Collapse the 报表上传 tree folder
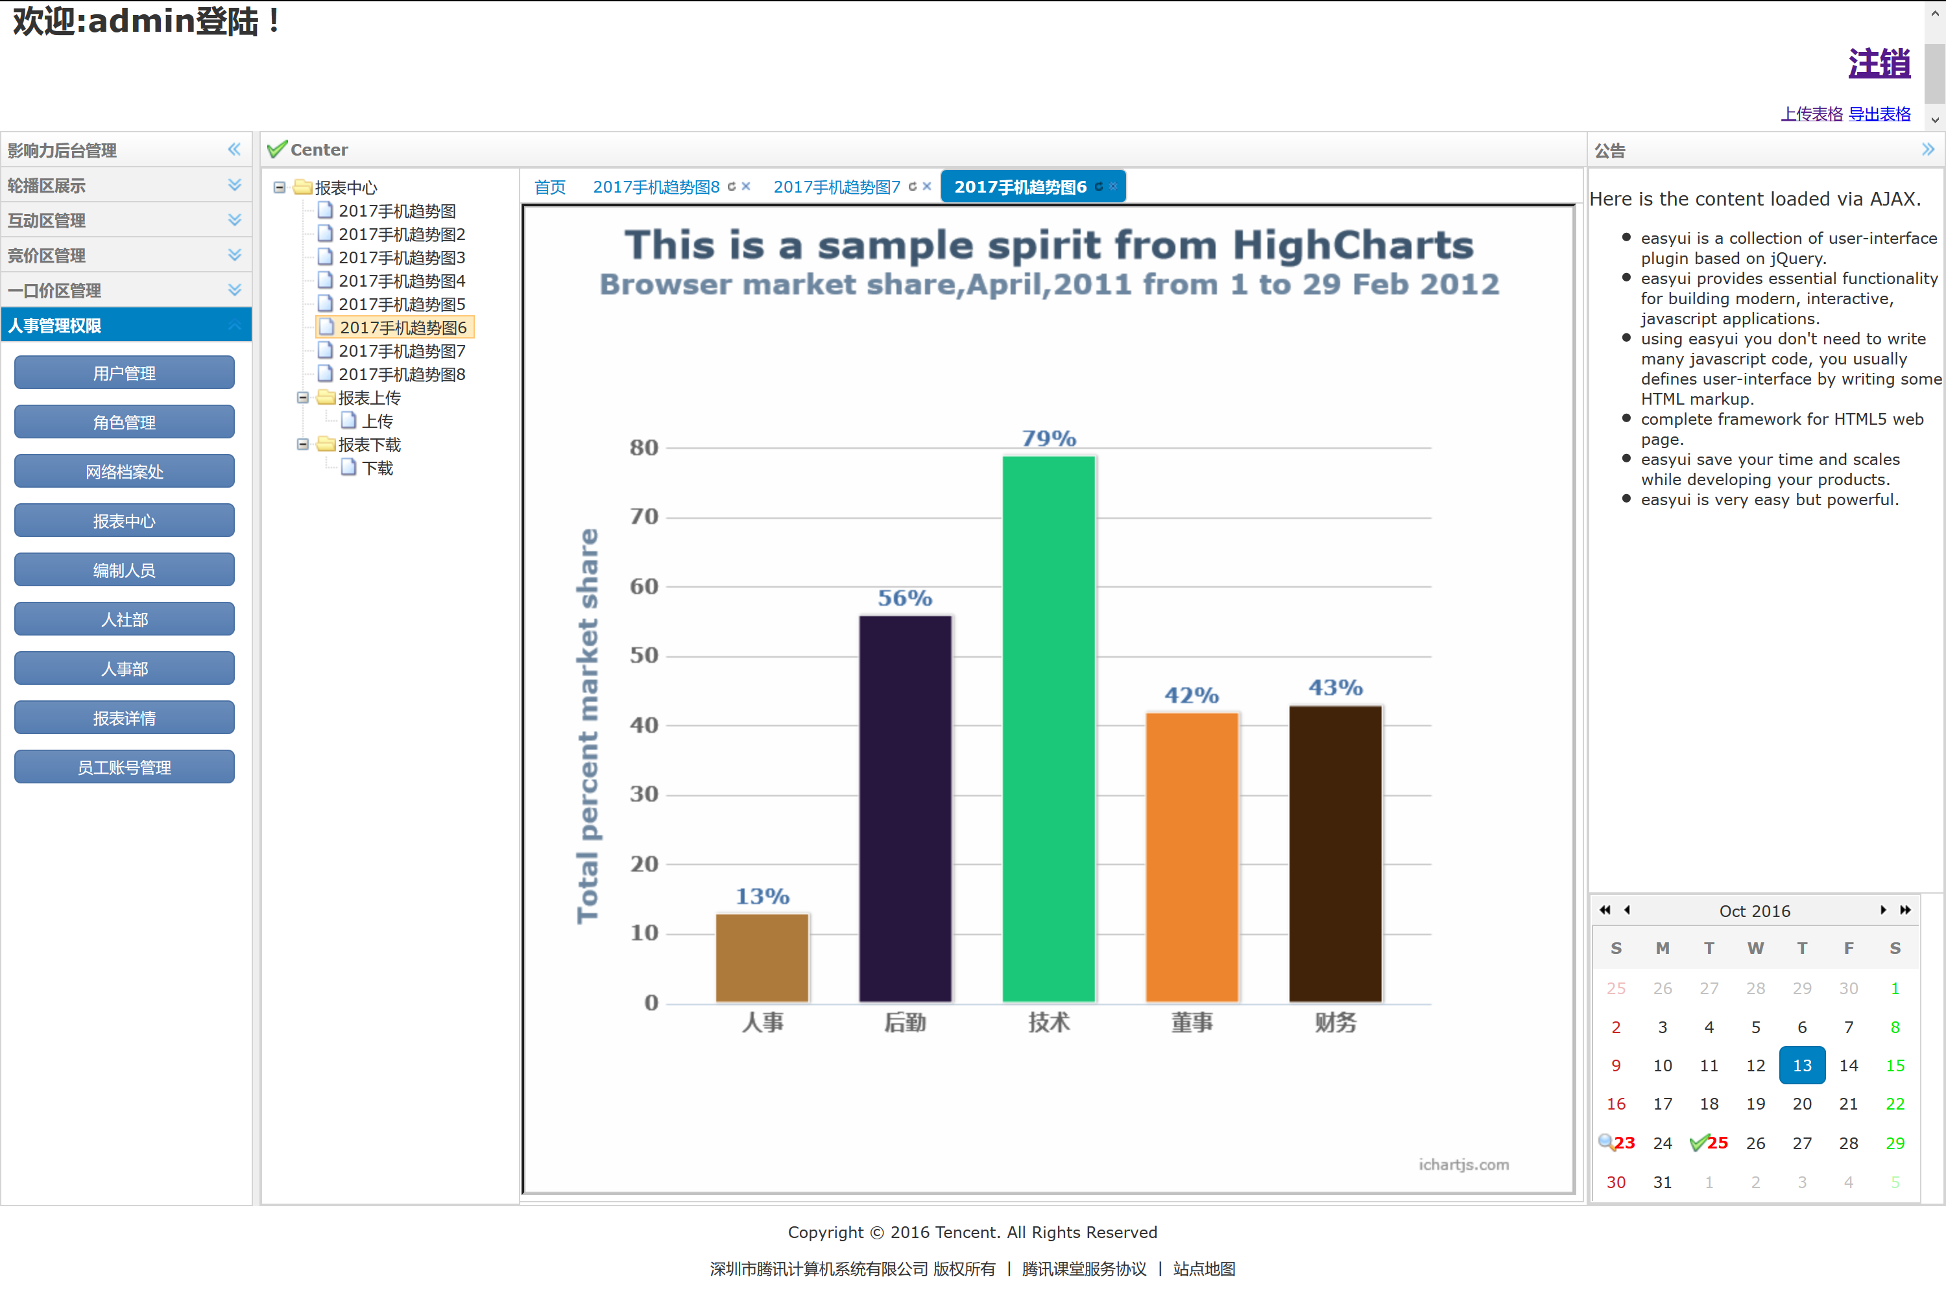 [303, 398]
